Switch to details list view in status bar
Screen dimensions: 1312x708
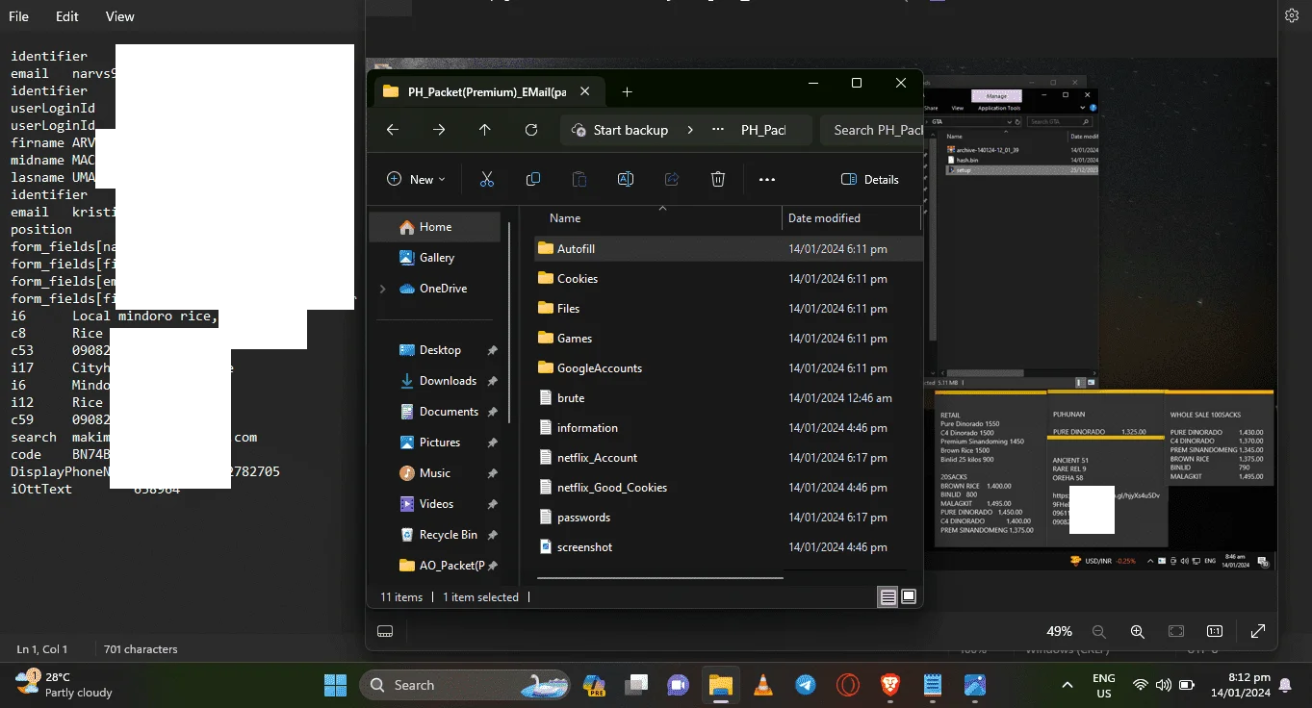[888, 596]
